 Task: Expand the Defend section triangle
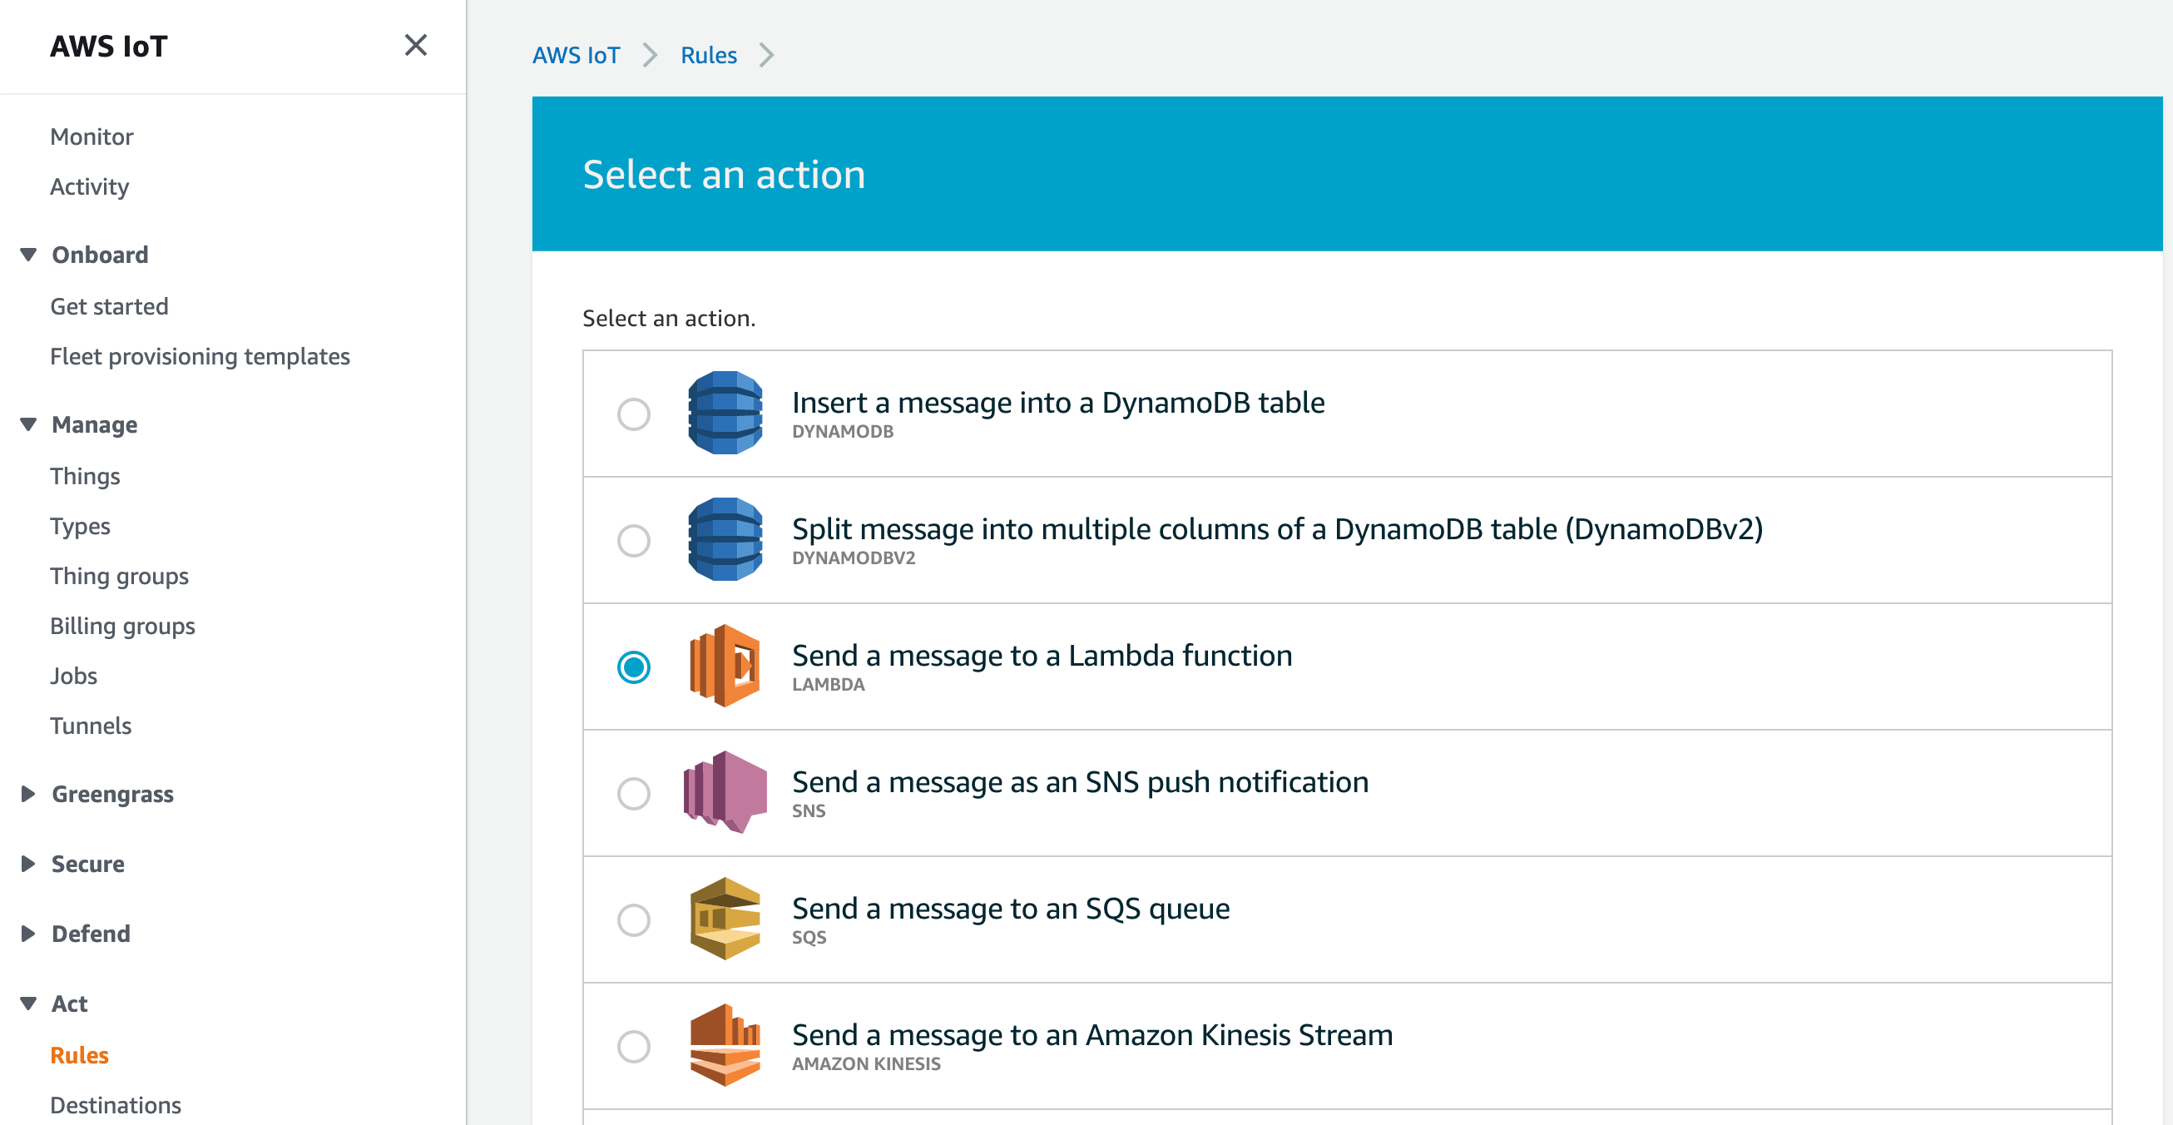[x=28, y=934]
